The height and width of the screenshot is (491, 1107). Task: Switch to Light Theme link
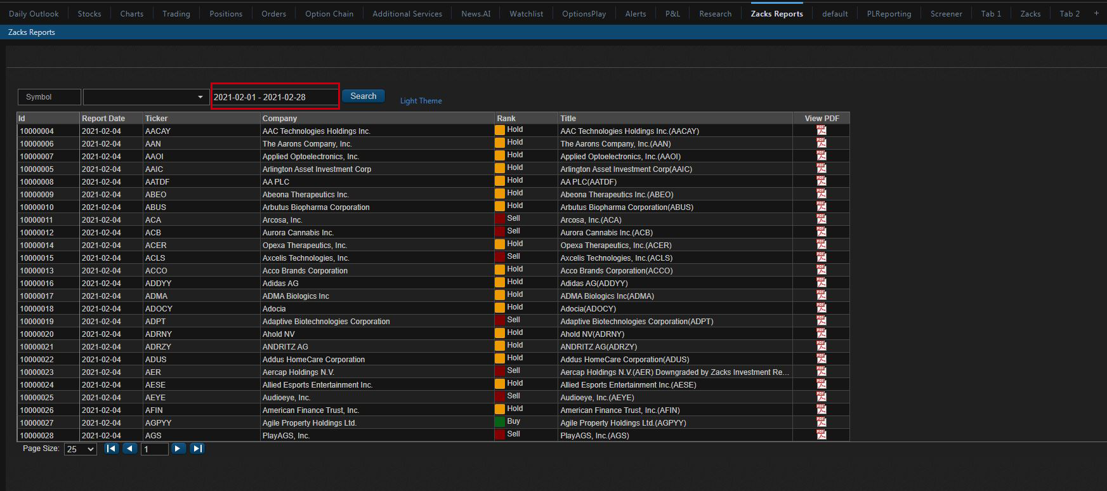click(x=421, y=101)
